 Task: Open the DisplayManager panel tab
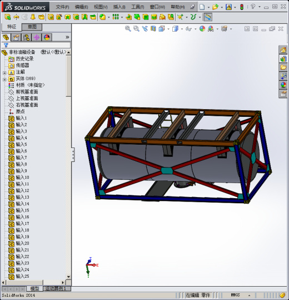(x=47, y=37)
